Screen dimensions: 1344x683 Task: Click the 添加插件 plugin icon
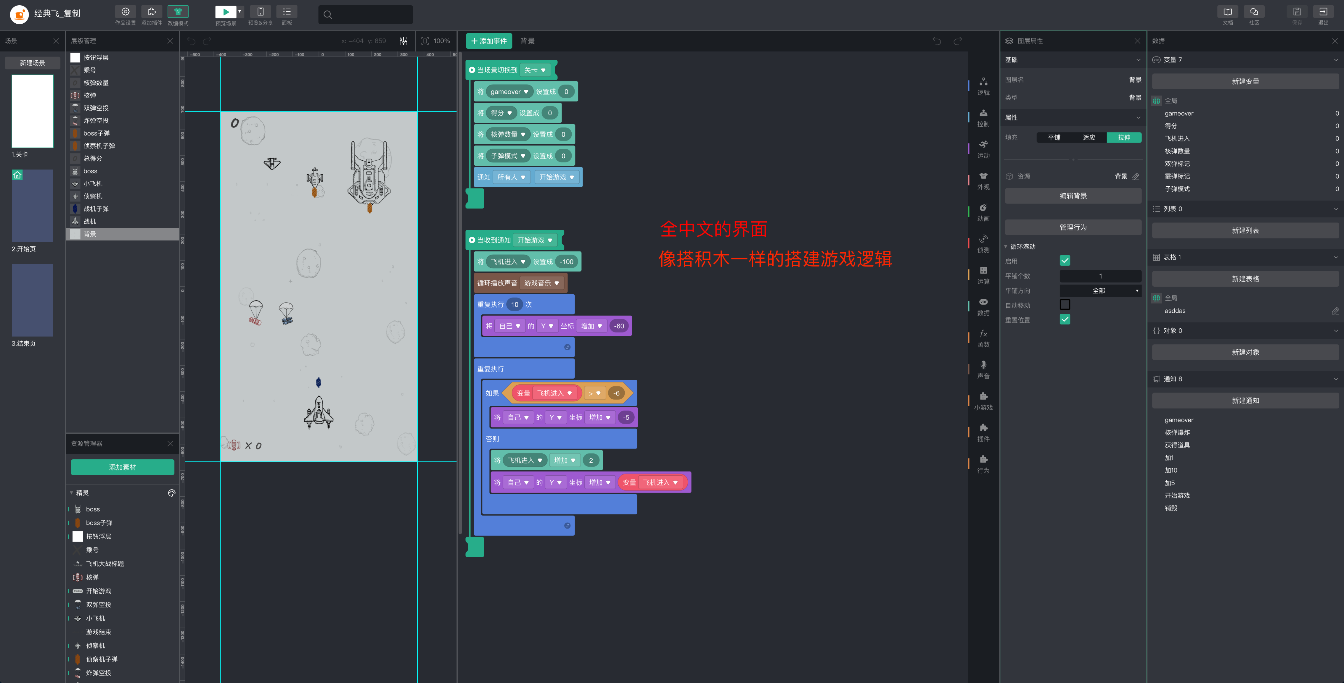(151, 12)
